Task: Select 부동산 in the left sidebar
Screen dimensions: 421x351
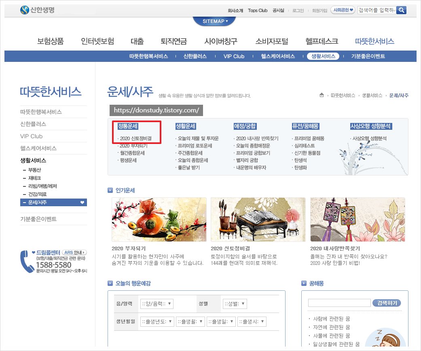Action: point(35,170)
